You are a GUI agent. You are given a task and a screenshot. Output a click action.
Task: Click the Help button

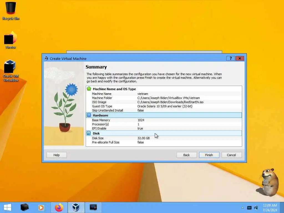57,155
